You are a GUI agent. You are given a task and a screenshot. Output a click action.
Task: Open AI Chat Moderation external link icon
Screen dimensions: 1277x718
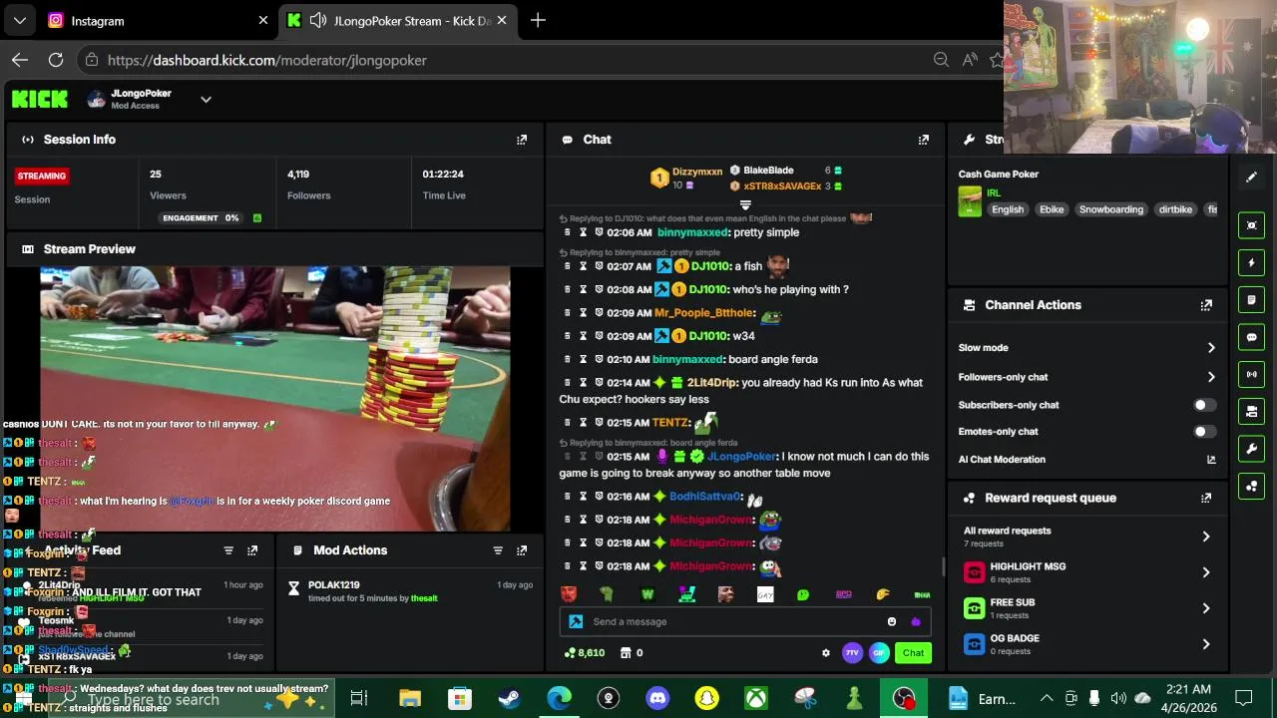pyautogui.click(x=1212, y=460)
